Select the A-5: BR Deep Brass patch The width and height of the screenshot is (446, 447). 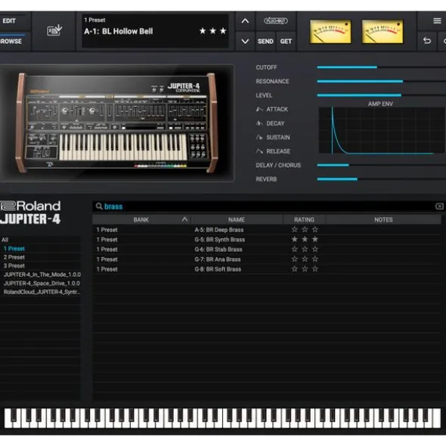tap(219, 230)
